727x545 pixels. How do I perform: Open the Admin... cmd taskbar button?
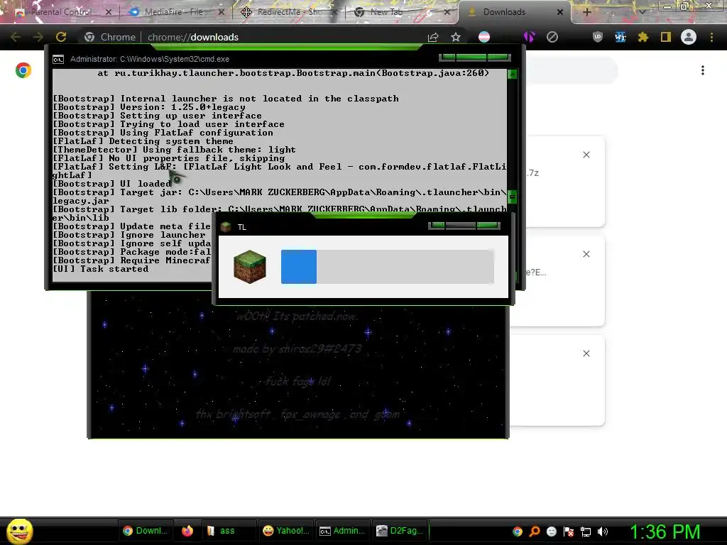343,531
